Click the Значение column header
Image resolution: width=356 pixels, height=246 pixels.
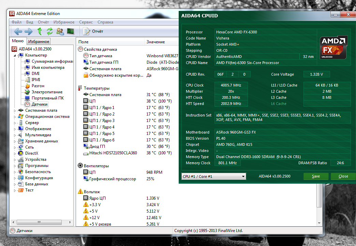[161, 42]
